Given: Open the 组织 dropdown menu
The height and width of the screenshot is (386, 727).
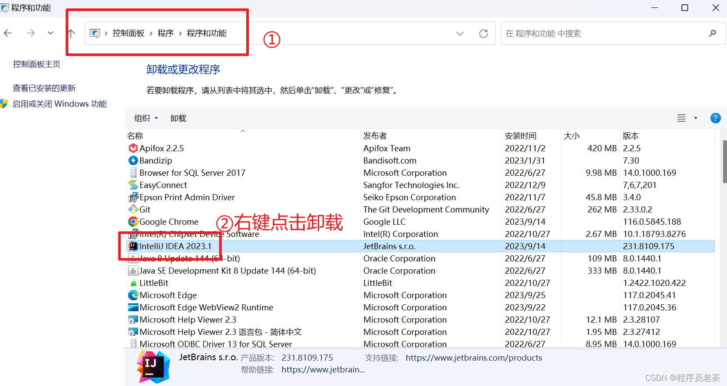Looking at the screenshot, I should click(x=146, y=118).
